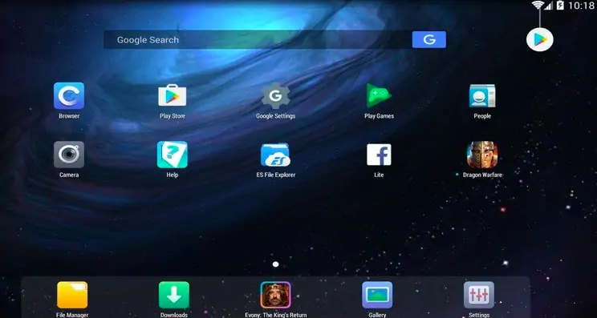Tap the battery status icon
Viewport: 597px width, 318px height.
click(x=560, y=6)
